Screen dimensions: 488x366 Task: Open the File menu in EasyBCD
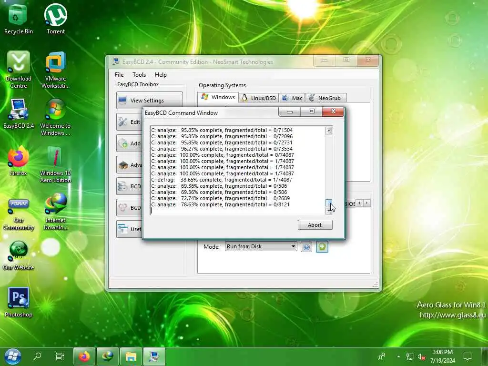pyautogui.click(x=119, y=75)
